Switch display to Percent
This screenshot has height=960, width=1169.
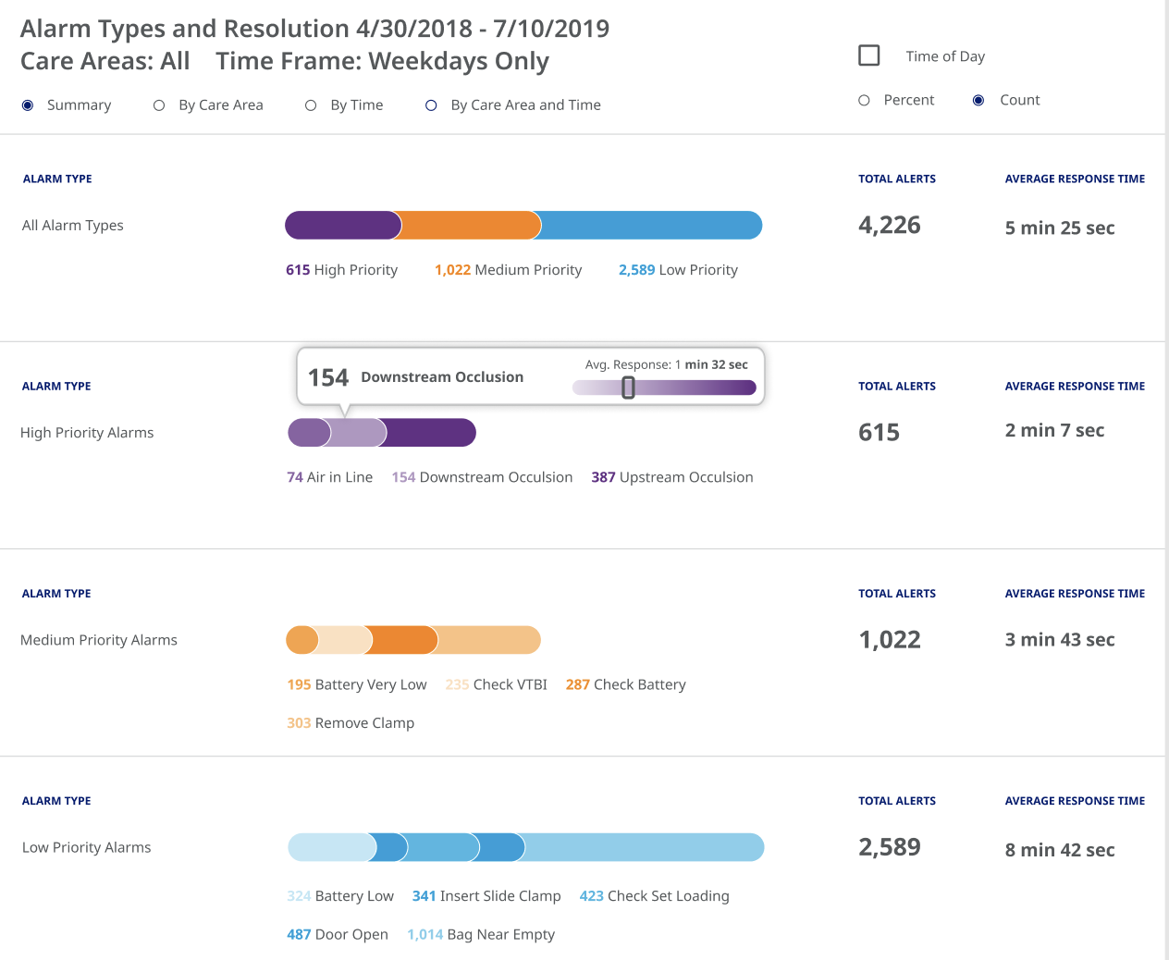click(864, 100)
